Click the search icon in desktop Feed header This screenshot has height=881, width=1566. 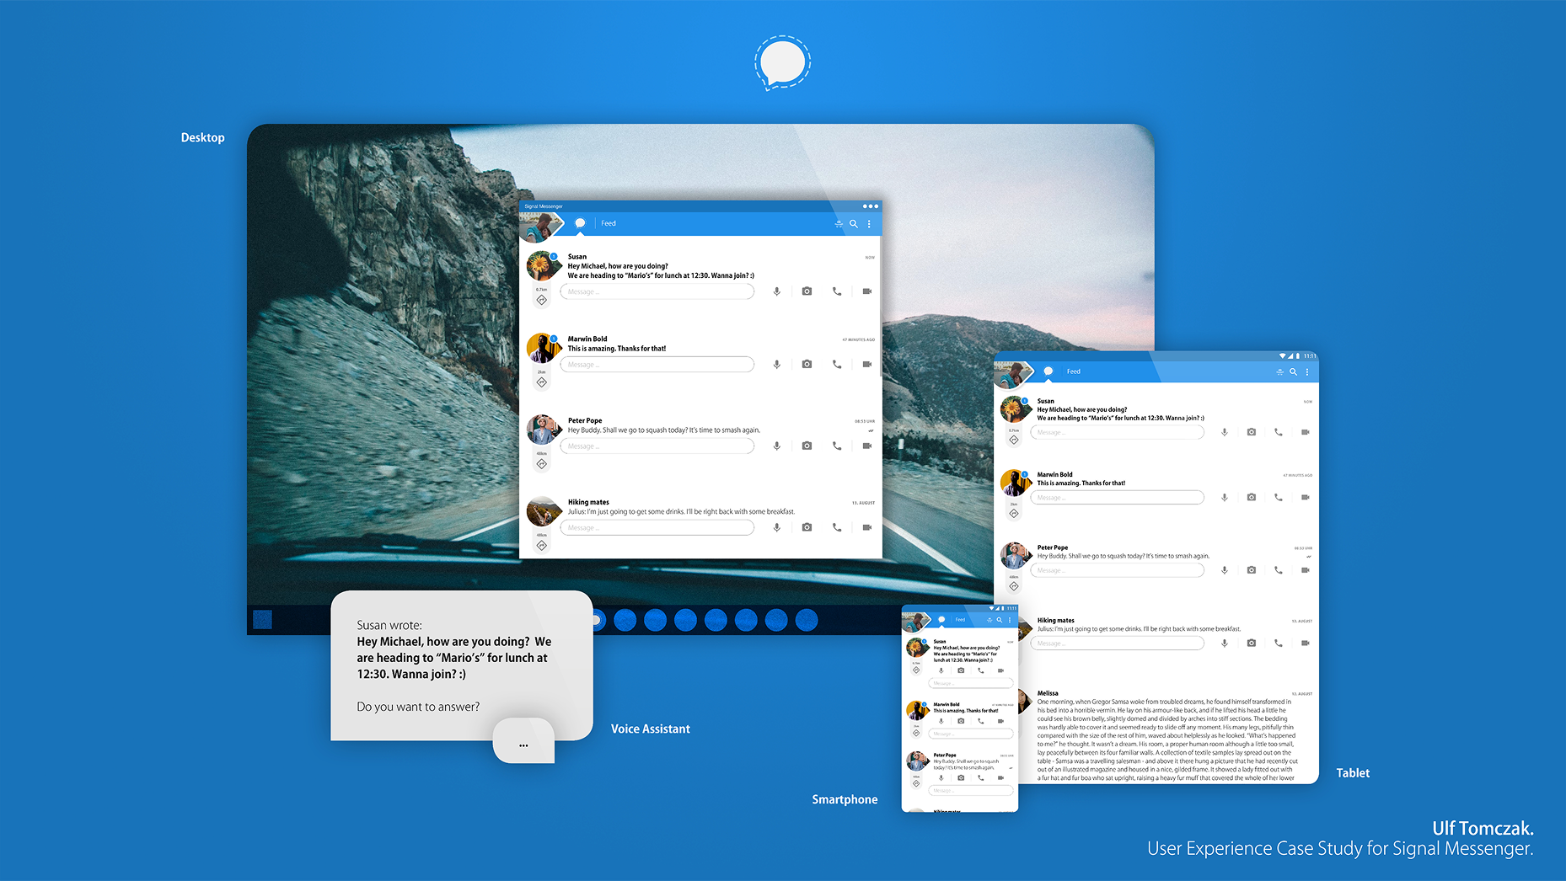point(854,224)
